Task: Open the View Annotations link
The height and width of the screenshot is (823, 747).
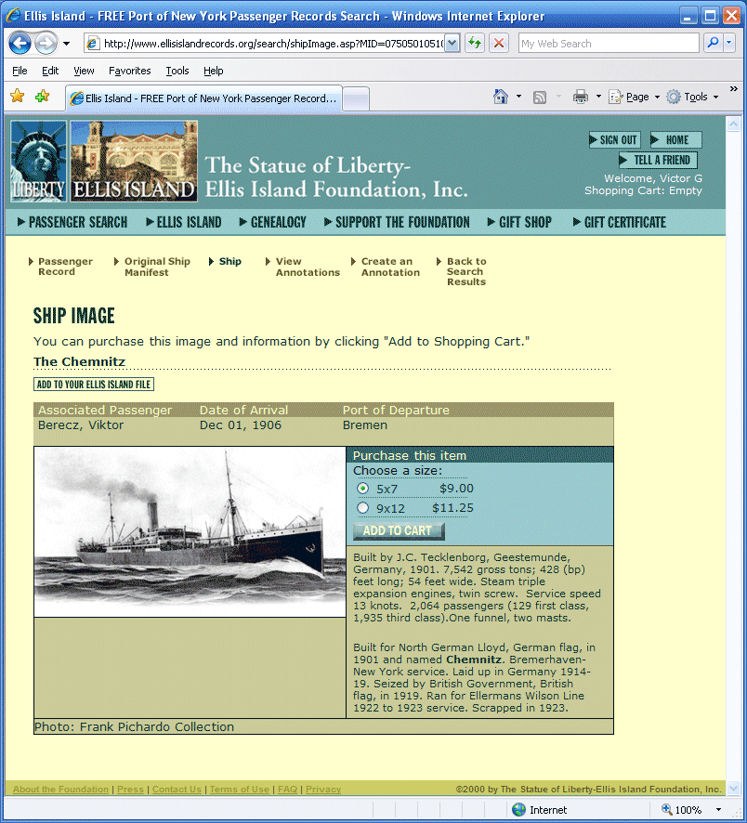Action: pyautogui.click(x=308, y=267)
